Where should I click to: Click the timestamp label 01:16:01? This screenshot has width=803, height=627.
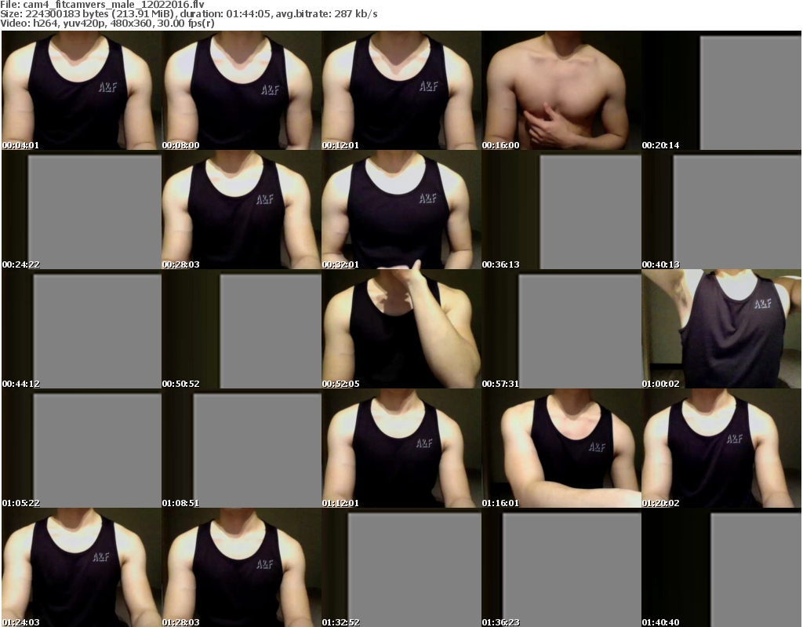click(500, 503)
